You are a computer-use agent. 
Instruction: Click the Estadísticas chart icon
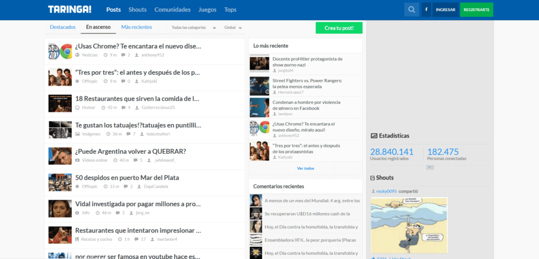pyautogui.click(x=374, y=136)
